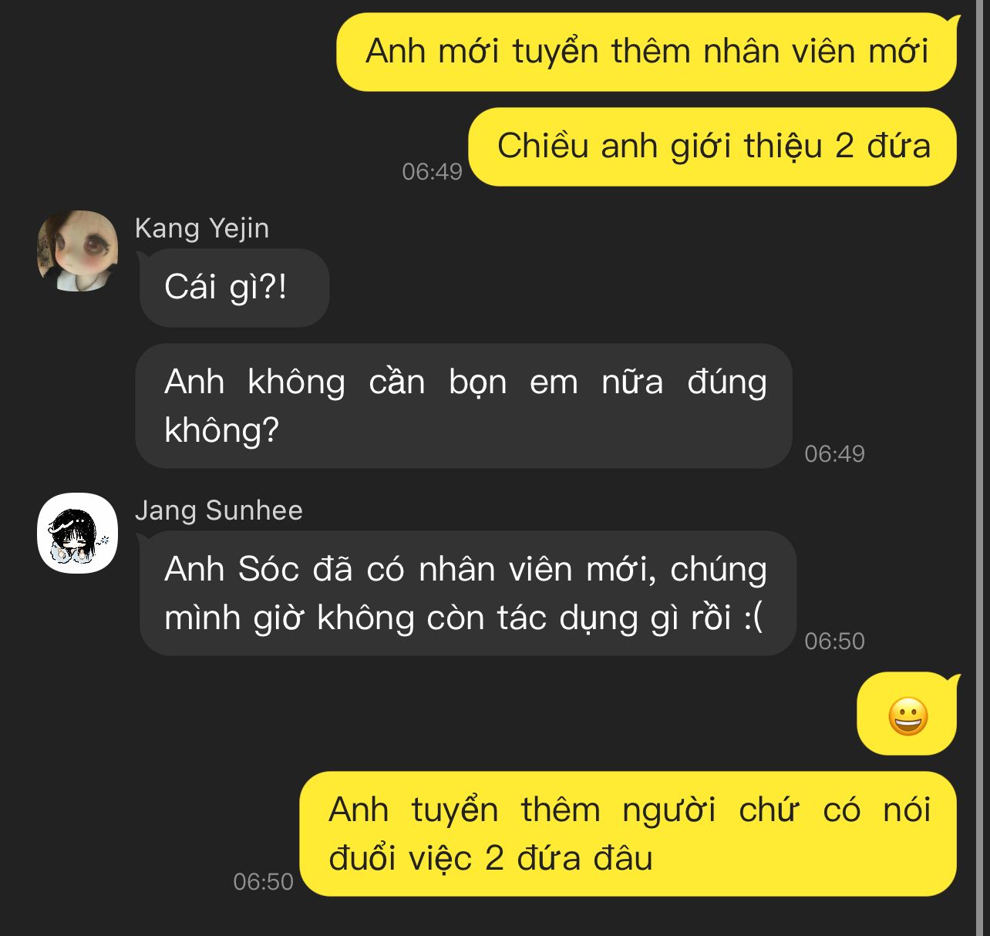Image resolution: width=990 pixels, height=936 pixels.
Task: Click the 06:49 timestamp beside yellow bubble
Action: [432, 171]
